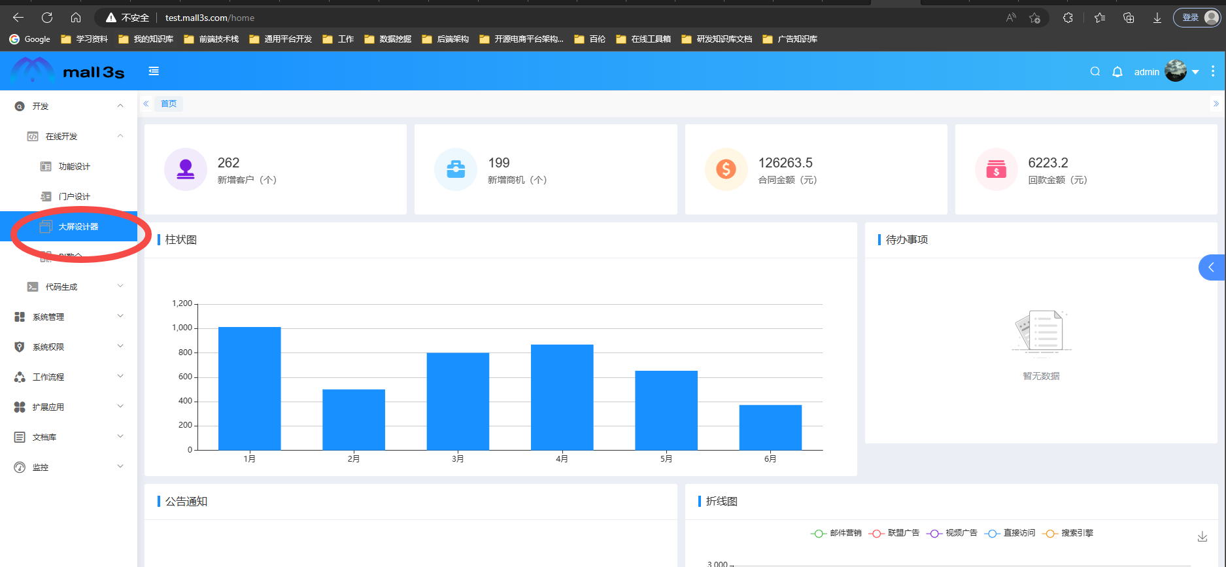The width and height of the screenshot is (1226, 567).
Task: Click the 6月 bar in bar chart
Action: pos(770,428)
